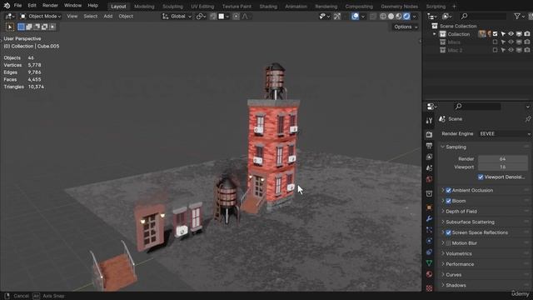This screenshot has width=533, height=300.
Task: Enable the Motion Blur checkbox
Action: coord(448,243)
